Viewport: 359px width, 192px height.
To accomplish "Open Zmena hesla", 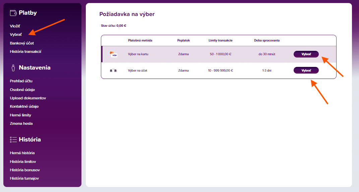I will (x=21, y=123).
